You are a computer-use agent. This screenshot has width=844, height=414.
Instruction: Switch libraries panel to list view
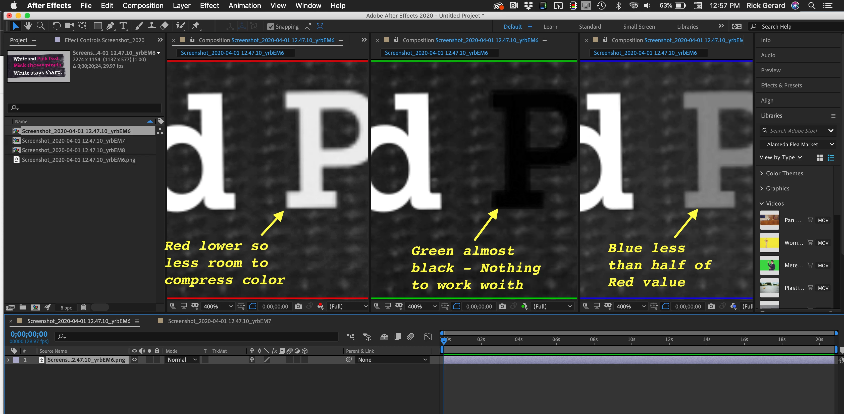pos(831,158)
